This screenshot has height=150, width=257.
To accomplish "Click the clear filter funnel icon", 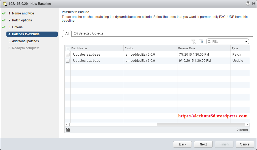I will coord(193,41).
